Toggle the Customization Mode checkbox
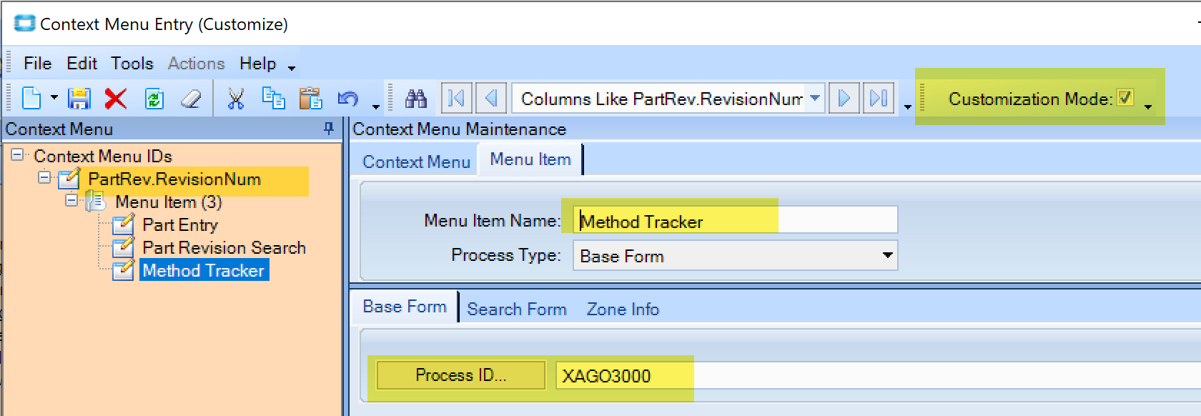The height and width of the screenshot is (416, 1201). tap(1125, 98)
